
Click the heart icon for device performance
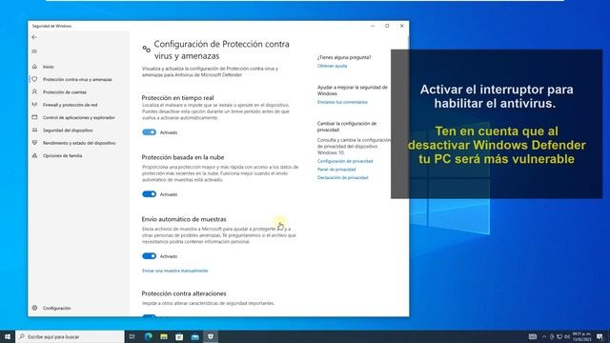pyautogui.click(x=34, y=143)
